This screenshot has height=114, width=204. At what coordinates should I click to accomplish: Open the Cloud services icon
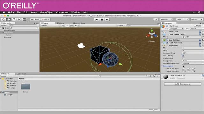tap(156, 20)
